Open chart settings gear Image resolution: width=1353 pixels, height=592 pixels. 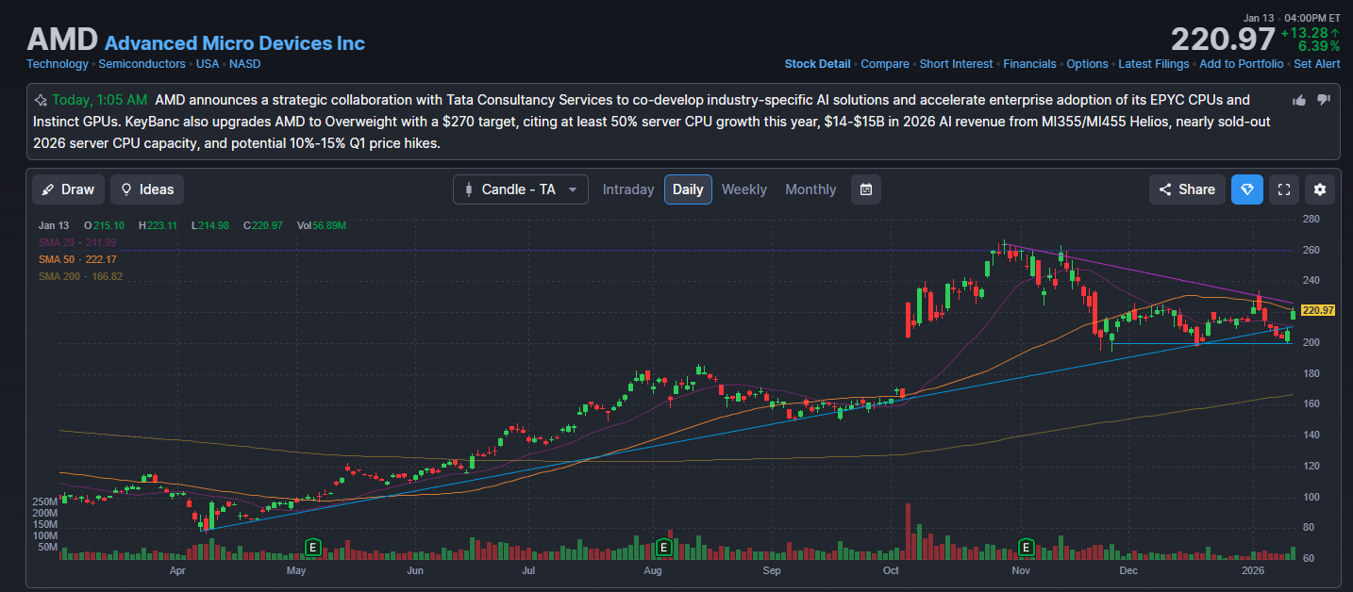click(x=1320, y=189)
